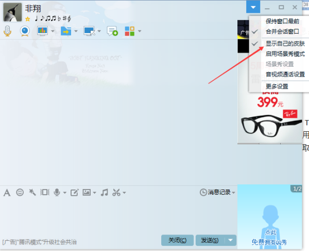Expand the 消息记录 dropdown
This screenshot has height=251, width=309.
pyautogui.click(x=234, y=193)
